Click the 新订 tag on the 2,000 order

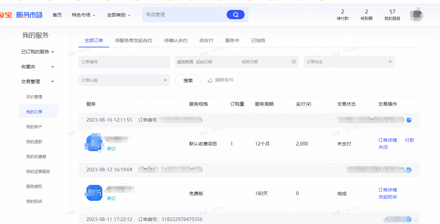pos(111,149)
